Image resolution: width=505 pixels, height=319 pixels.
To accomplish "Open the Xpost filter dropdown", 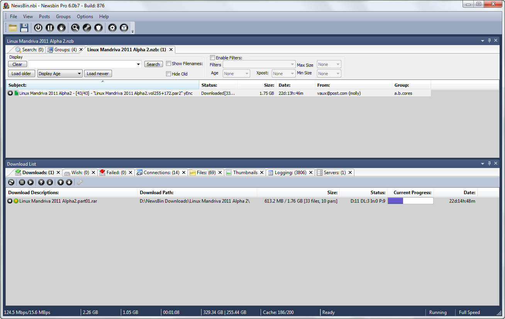I will [x=284, y=74].
